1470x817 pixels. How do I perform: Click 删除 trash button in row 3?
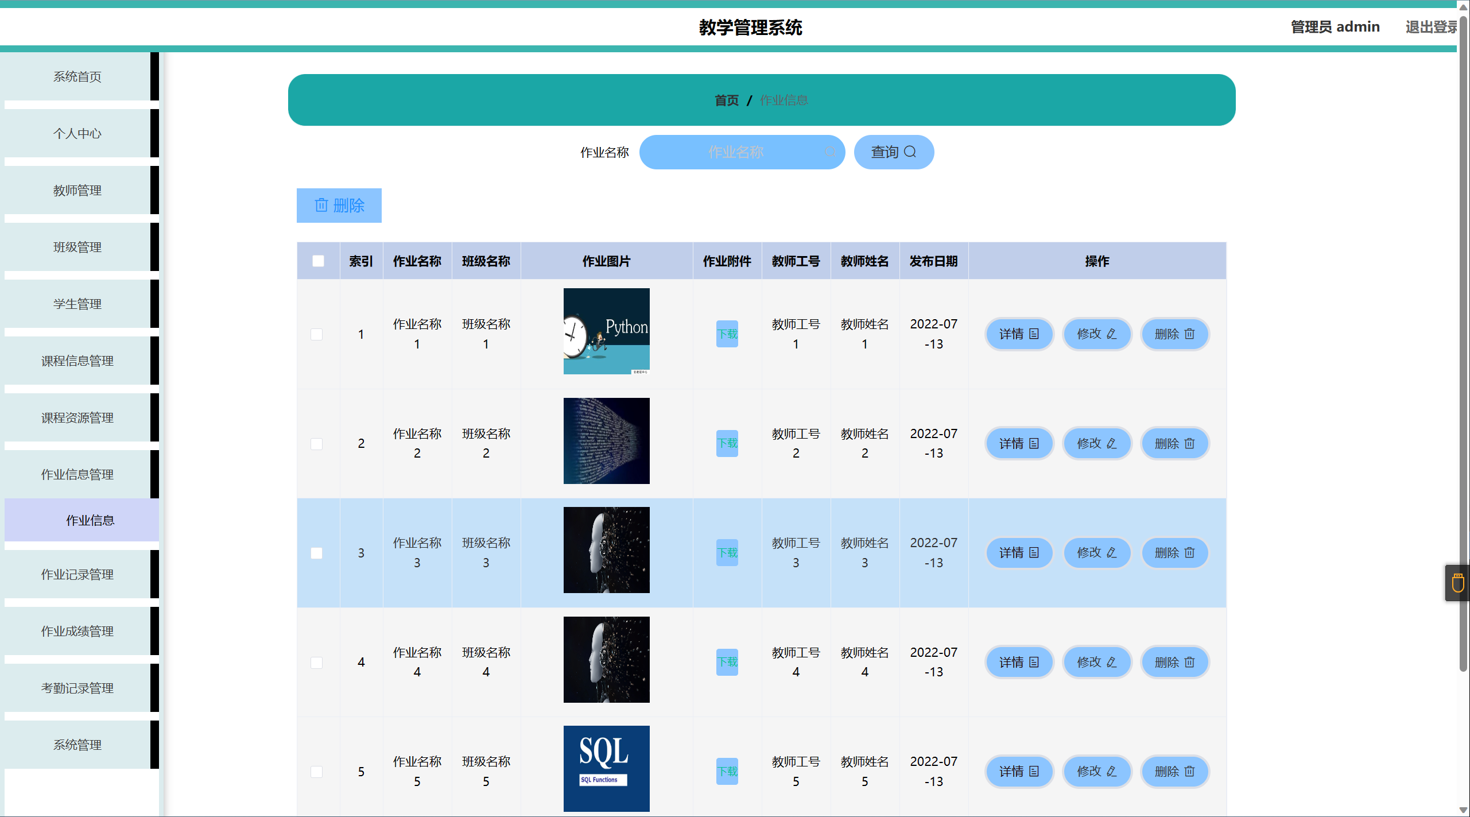(1174, 552)
